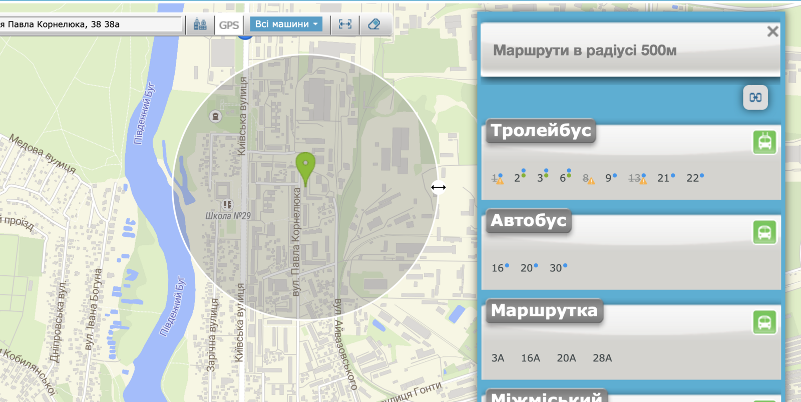The image size is (801, 402).
Task: Select marshrutka route 28A
Action: [x=602, y=358]
